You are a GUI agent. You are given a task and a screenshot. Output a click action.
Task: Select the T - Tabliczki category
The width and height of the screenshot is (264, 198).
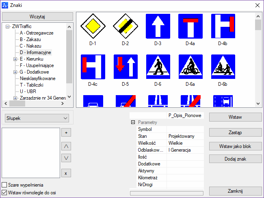32,85
